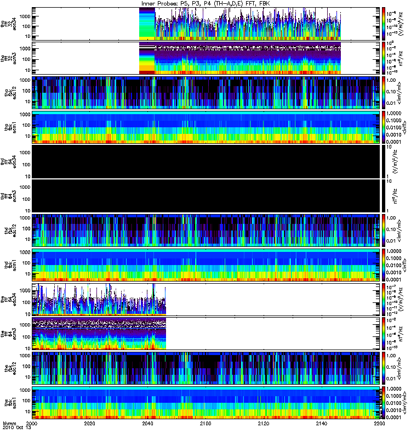Screen dimensions: 411x439
Task: Click the <|nT|> unit label of thd scm1
Action: pos(404,265)
